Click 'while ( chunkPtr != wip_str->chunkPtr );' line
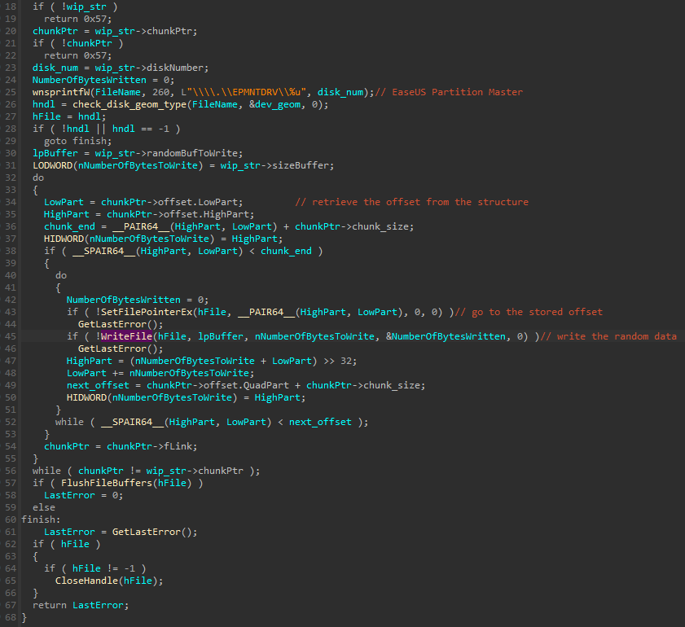 point(147,471)
